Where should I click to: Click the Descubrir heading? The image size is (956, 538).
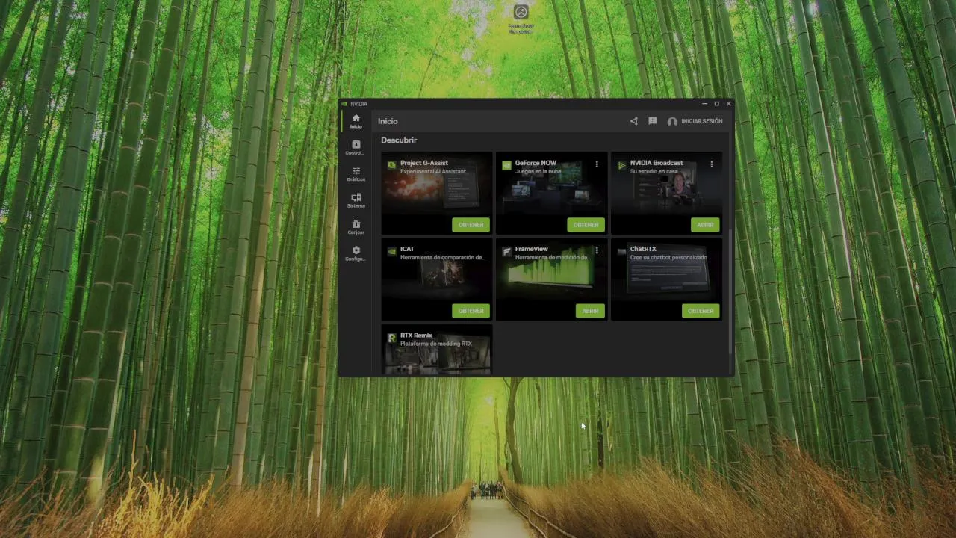[x=399, y=140]
